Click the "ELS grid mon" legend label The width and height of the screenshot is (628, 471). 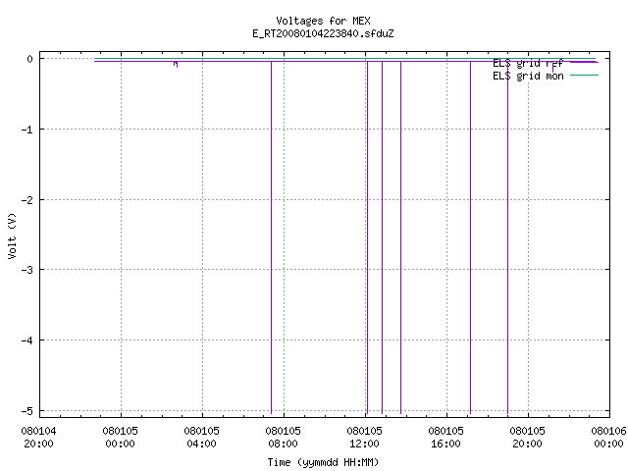pos(528,76)
